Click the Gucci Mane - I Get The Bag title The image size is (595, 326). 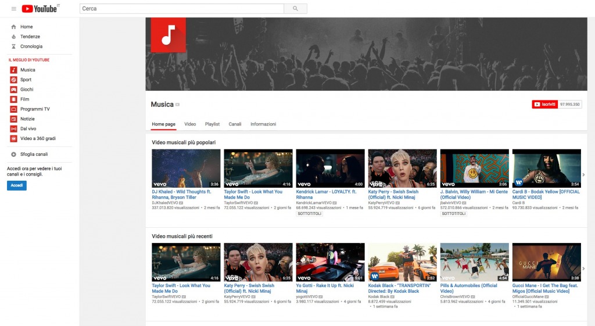click(x=545, y=288)
